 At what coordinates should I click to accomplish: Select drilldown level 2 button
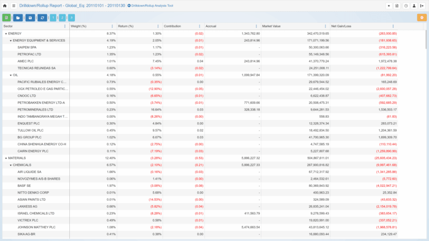coord(62,18)
